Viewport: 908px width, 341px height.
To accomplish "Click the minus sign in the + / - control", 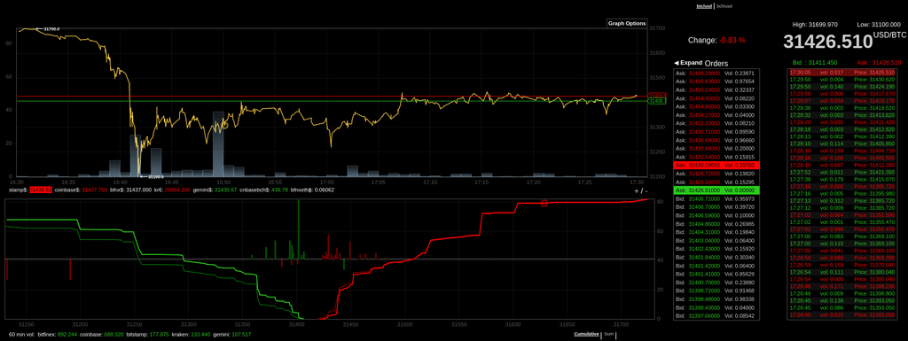I will pos(646,190).
